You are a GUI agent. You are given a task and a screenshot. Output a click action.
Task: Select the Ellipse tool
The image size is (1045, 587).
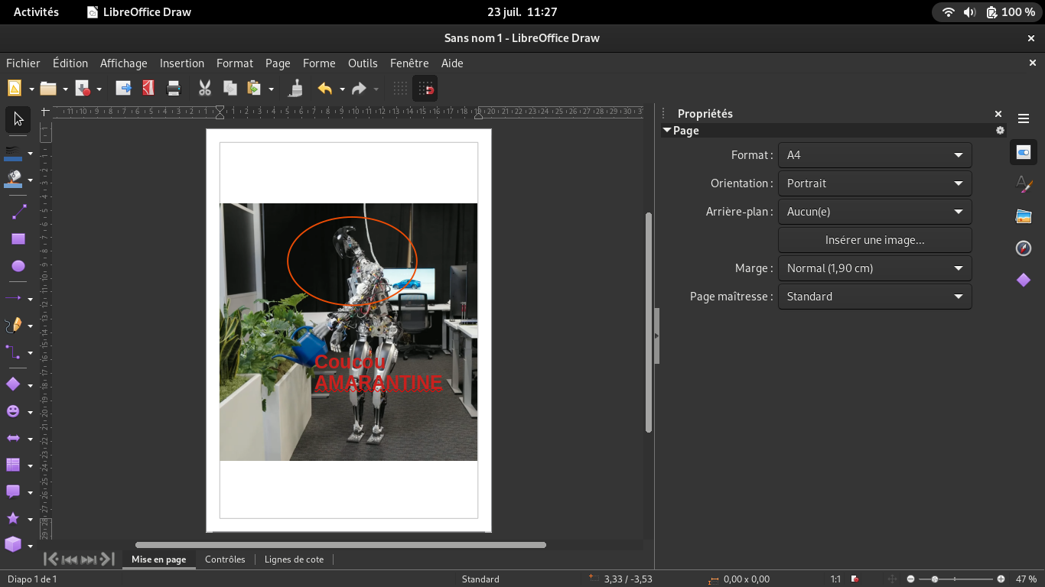point(18,266)
